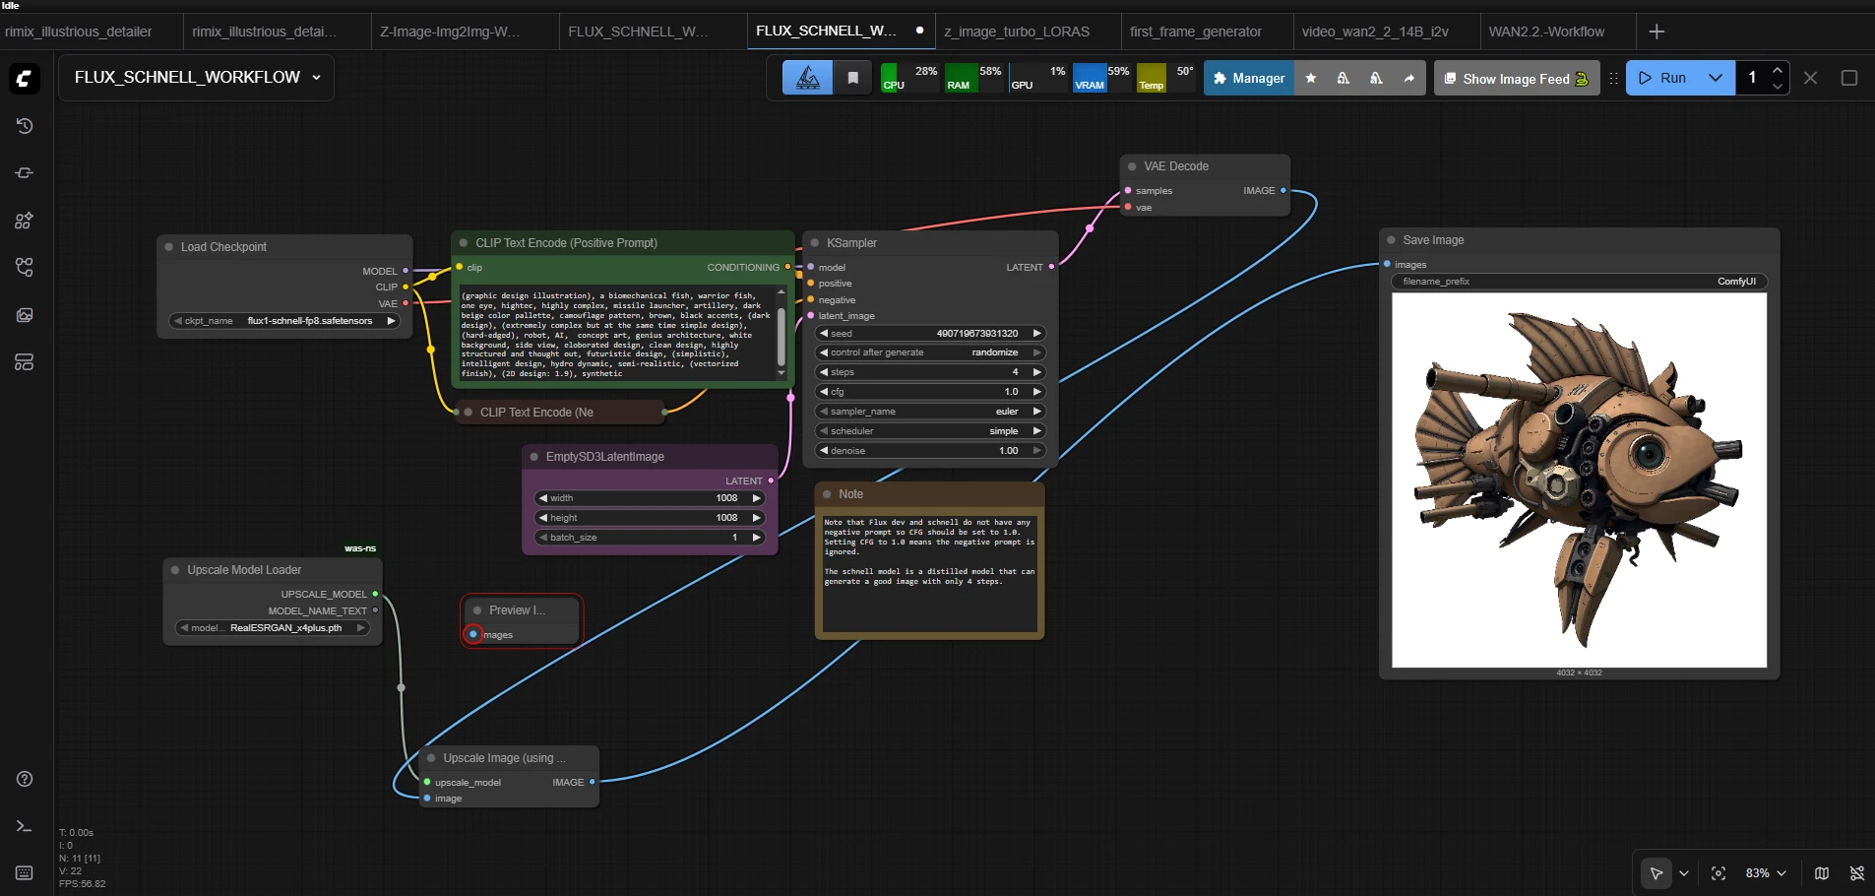
Task: Fit the view using the focus icon
Action: (x=1719, y=873)
